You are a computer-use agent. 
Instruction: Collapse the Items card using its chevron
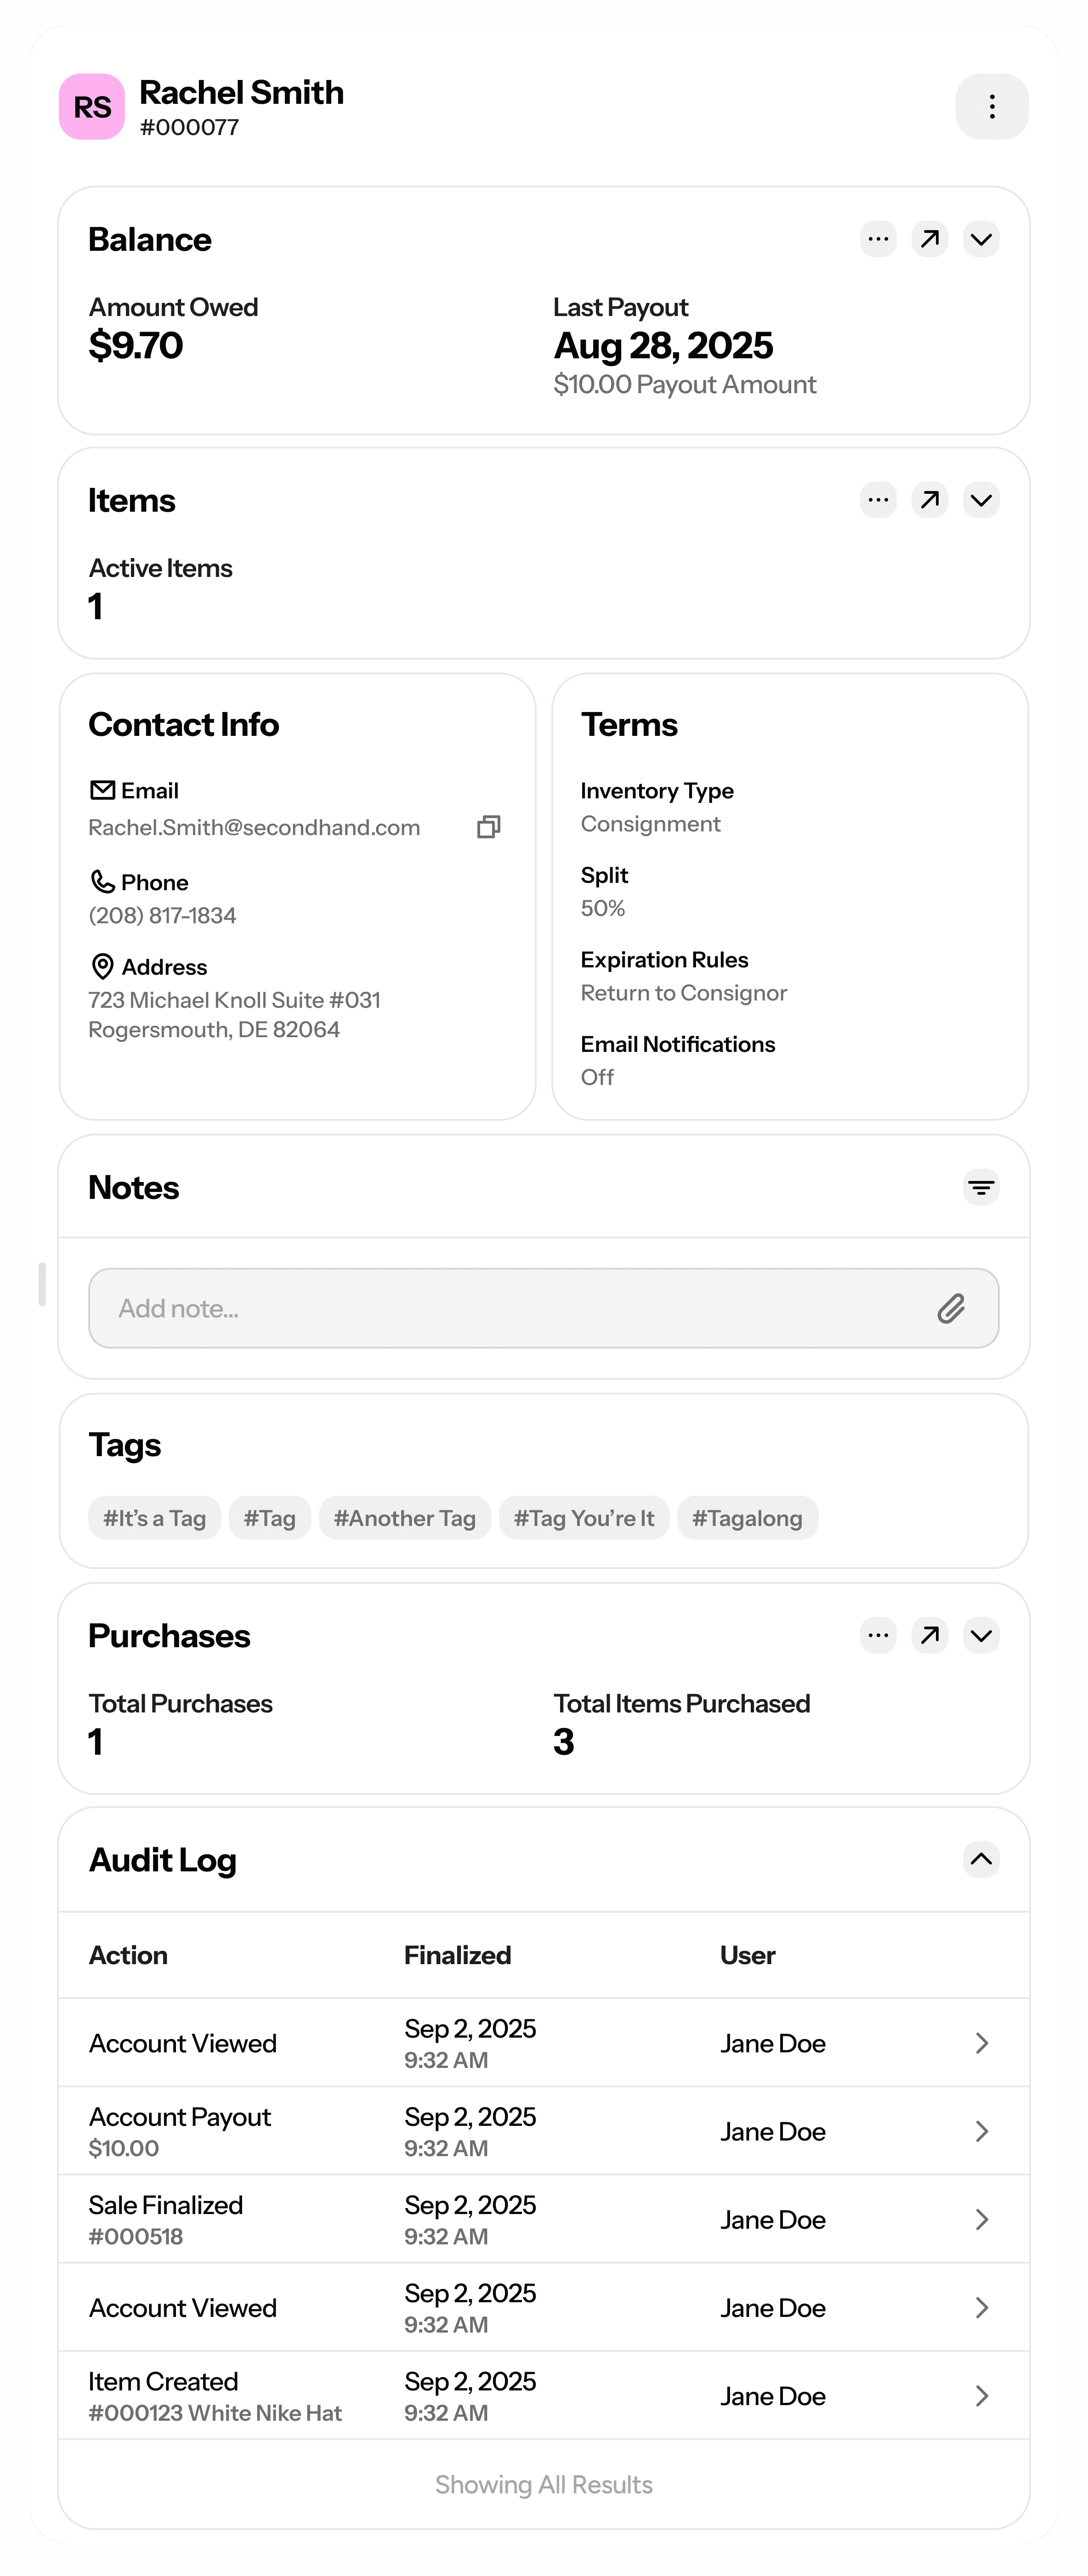[981, 500]
